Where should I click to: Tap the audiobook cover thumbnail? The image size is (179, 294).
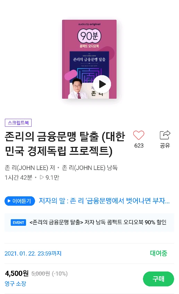[x=89, y=59]
